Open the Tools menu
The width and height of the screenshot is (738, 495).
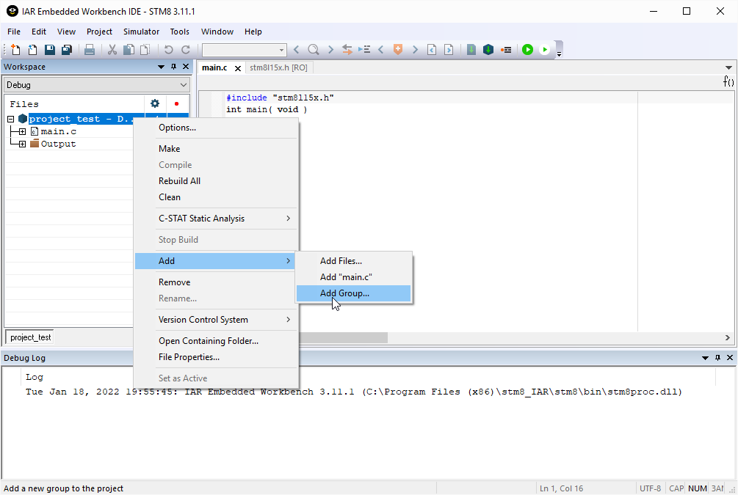click(x=179, y=32)
